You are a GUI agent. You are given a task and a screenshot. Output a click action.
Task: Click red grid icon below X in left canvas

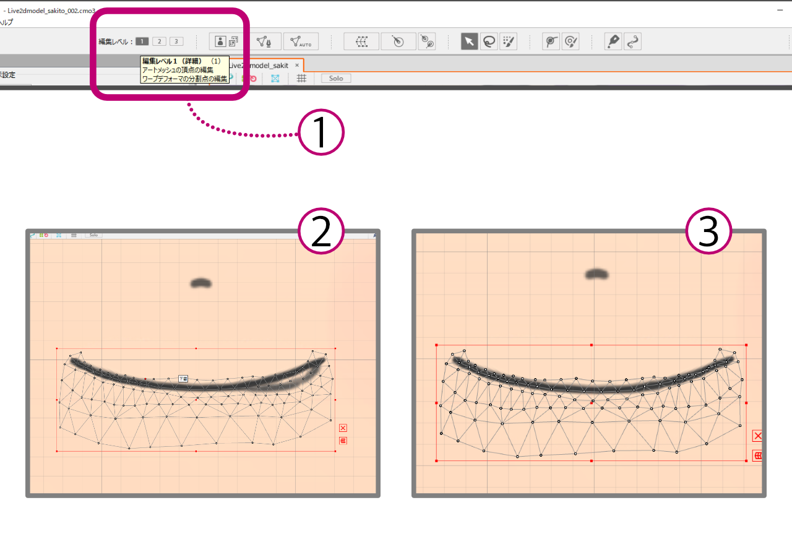(343, 441)
